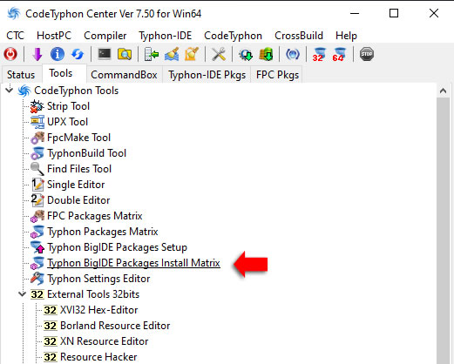The width and height of the screenshot is (454, 364).
Task: Click the broom over water clean icon
Action: tap(172, 54)
